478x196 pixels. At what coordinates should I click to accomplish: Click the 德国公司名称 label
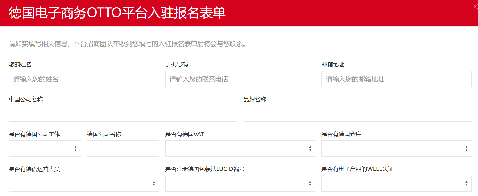click(104, 134)
